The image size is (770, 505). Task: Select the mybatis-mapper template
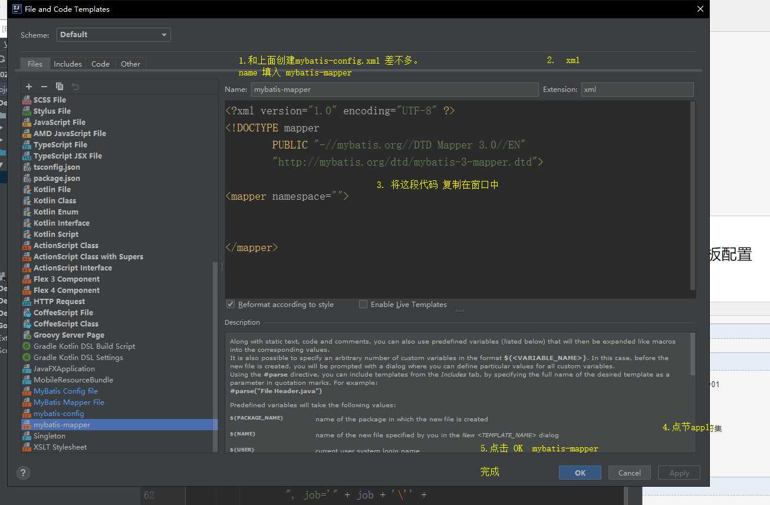click(x=120, y=425)
